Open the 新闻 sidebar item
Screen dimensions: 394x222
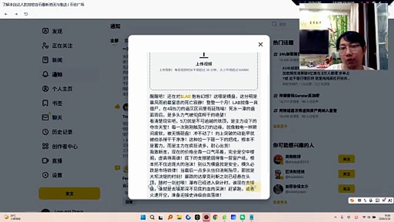point(52,60)
